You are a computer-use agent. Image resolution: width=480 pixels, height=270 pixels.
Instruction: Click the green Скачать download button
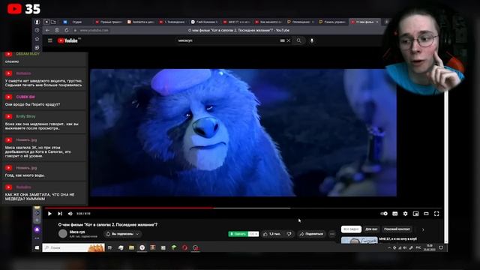pyautogui.click(x=238, y=234)
